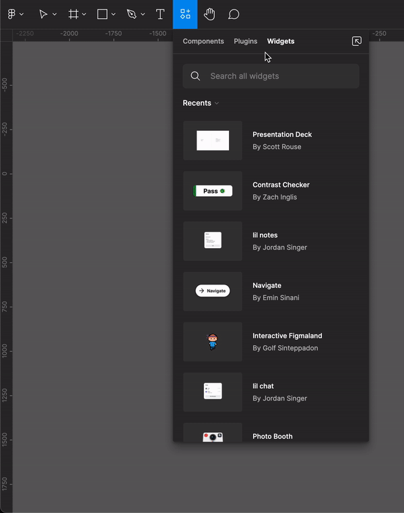Click the By Emin Sinani text
Image resolution: width=404 pixels, height=513 pixels.
276,298
